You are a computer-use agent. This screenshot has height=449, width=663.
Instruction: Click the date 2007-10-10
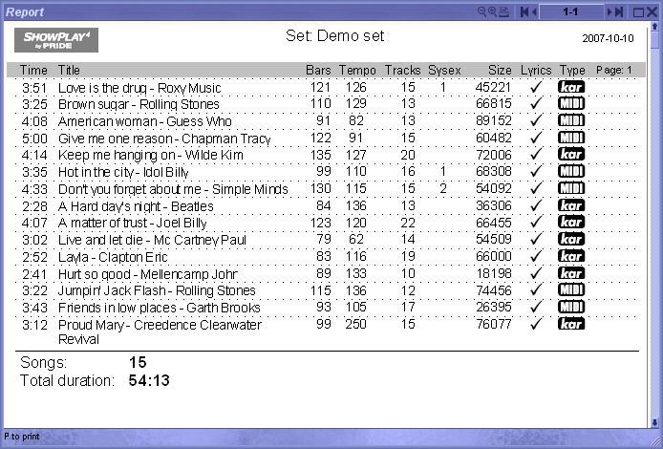click(x=608, y=38)
